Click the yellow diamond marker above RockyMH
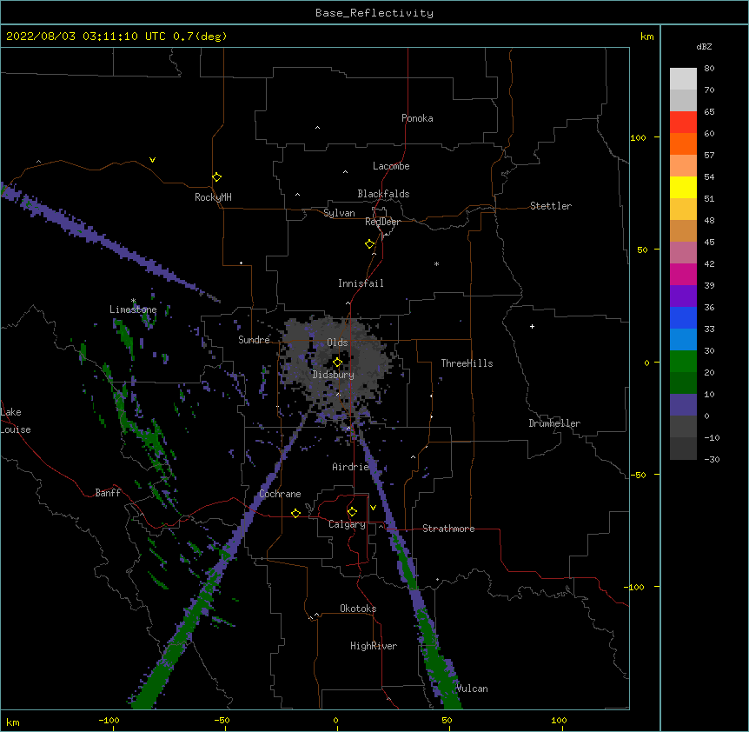 tap(216, 177)
